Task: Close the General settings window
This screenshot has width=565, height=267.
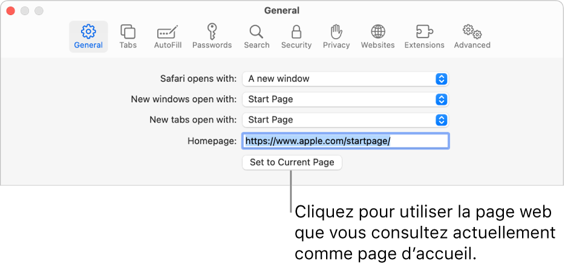Action: (10, 11)
